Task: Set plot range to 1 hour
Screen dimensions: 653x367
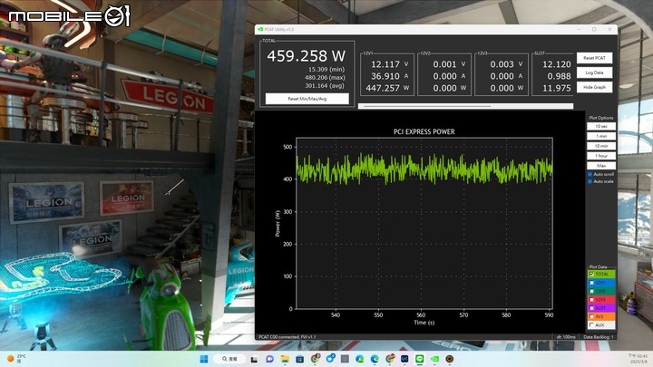Action: (x=601, y=156)
